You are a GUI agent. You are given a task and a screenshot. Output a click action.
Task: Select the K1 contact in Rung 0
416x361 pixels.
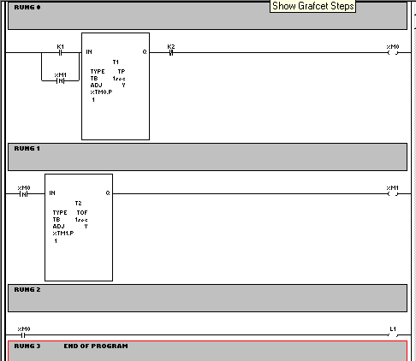pos(60,52)
